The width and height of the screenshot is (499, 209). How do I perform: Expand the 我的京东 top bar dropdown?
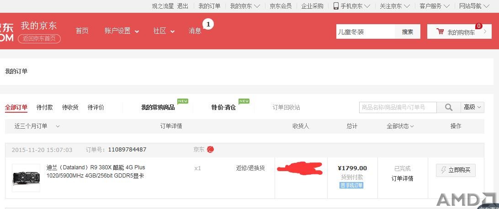pos(245,6)
